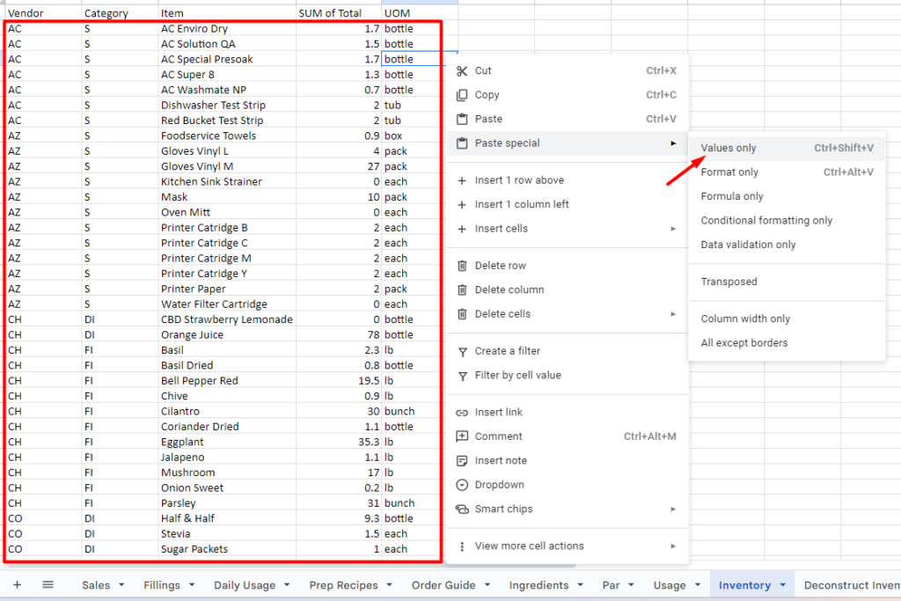Expand the Delete cells submenu arrow
Screen dimensions: 901x601
click(673, 314)
